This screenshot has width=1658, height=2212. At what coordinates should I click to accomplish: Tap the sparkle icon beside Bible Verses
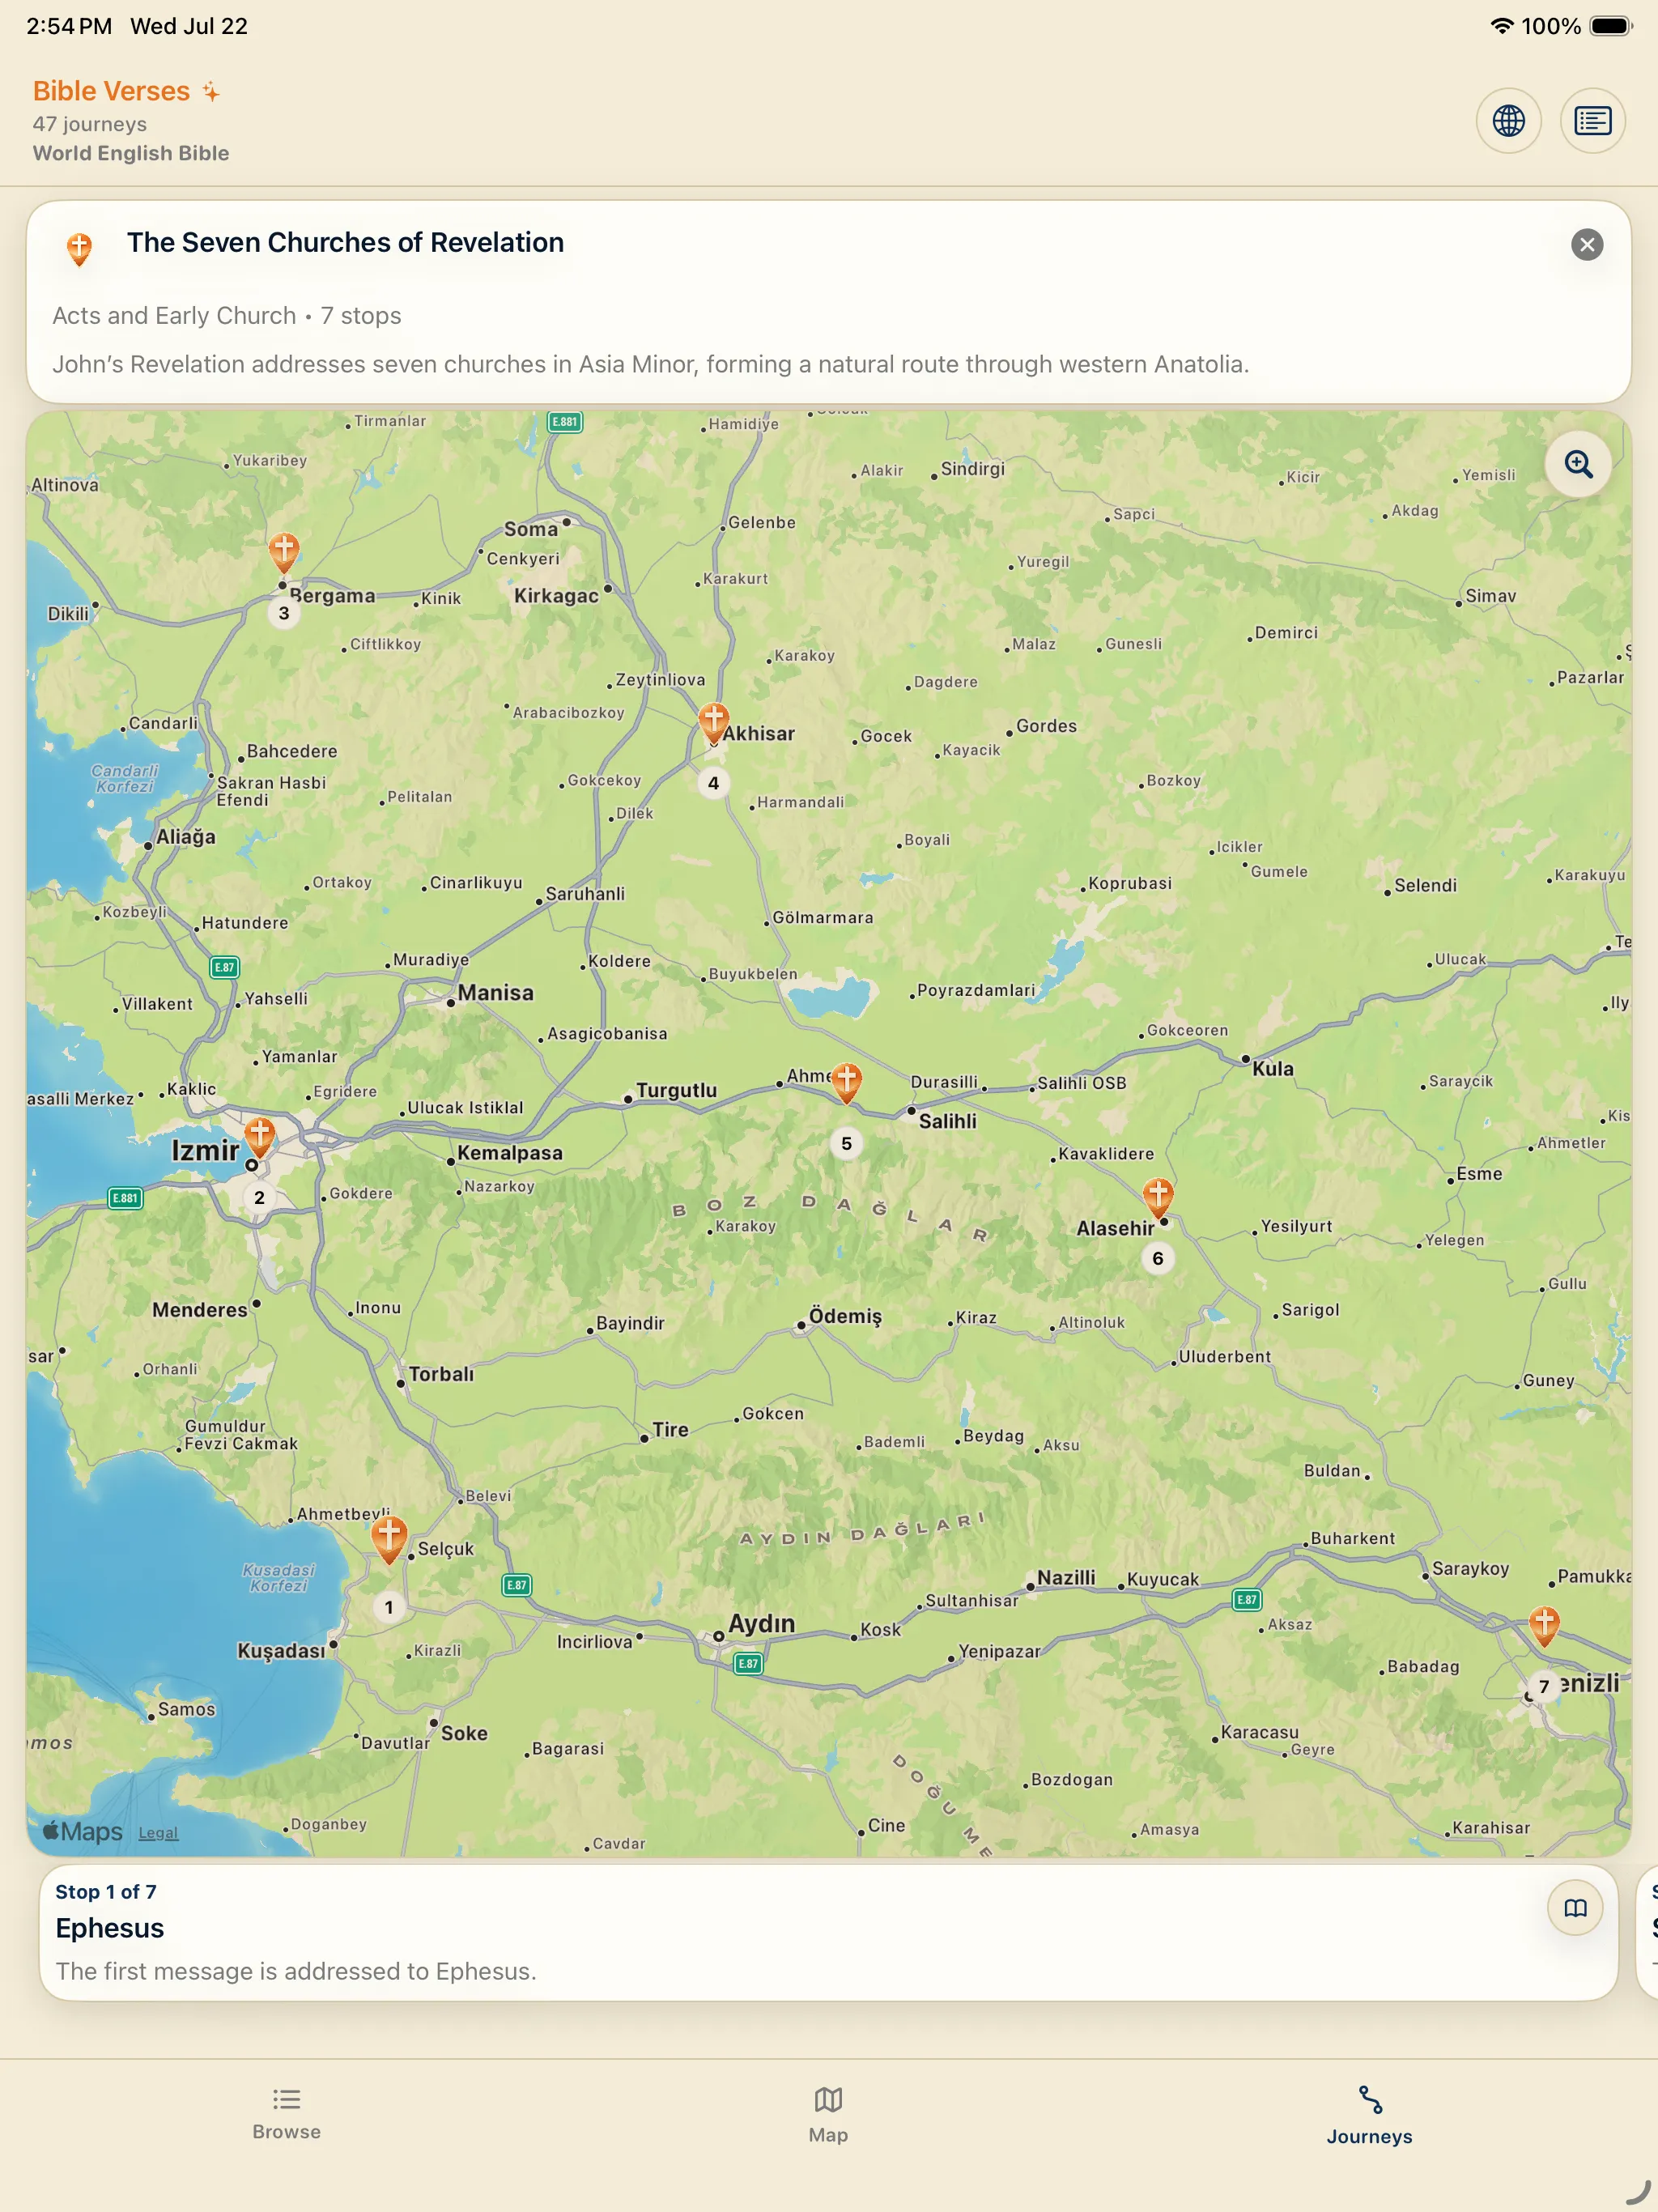click(x=211, y=91)
